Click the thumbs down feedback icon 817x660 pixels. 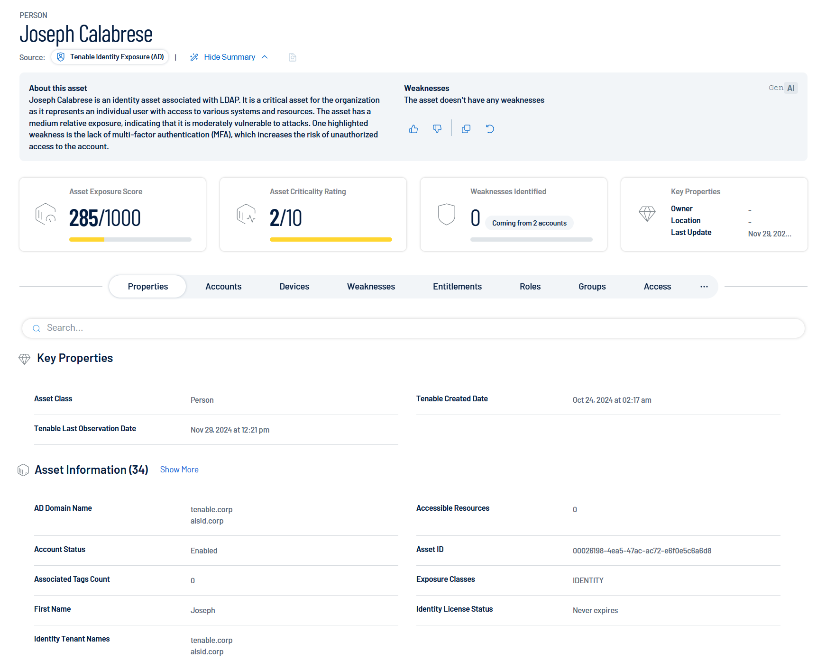point(437,129)
